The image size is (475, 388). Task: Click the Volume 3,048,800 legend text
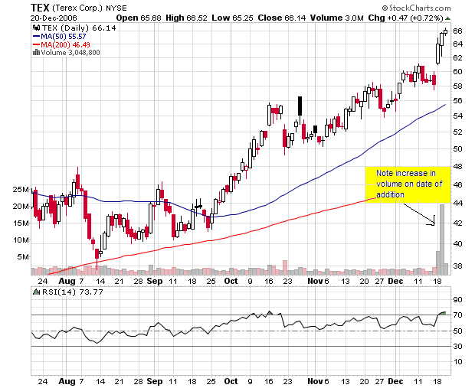tap(70, 53)
